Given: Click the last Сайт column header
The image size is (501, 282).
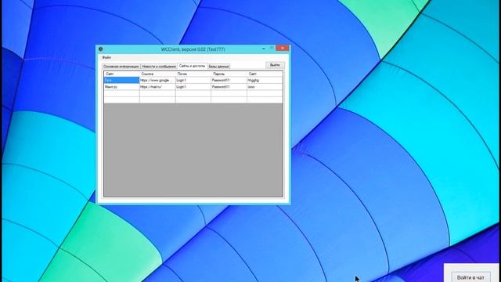Looking at the screenshot, I should pos(265,74).
